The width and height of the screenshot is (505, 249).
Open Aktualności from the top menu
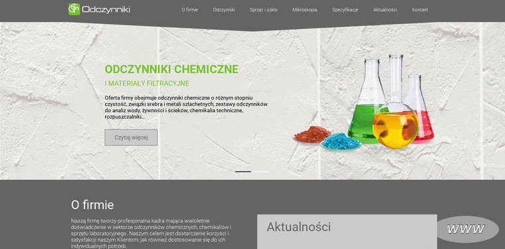tap(385, 10)
